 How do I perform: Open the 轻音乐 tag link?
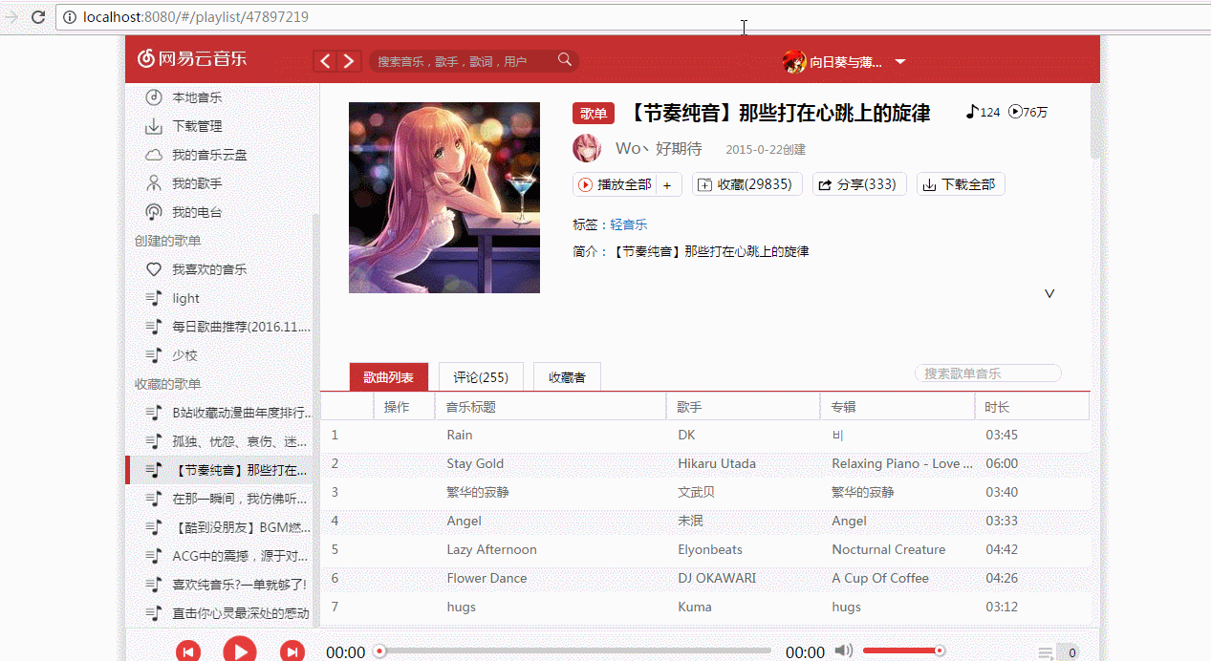628,224
